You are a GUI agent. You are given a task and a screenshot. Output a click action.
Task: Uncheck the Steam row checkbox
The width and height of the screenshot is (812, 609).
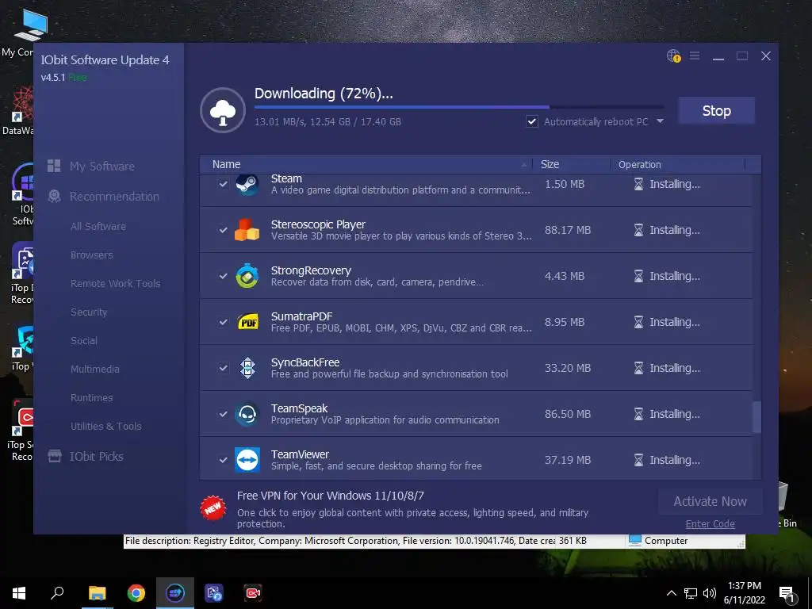tap(223, 184)
